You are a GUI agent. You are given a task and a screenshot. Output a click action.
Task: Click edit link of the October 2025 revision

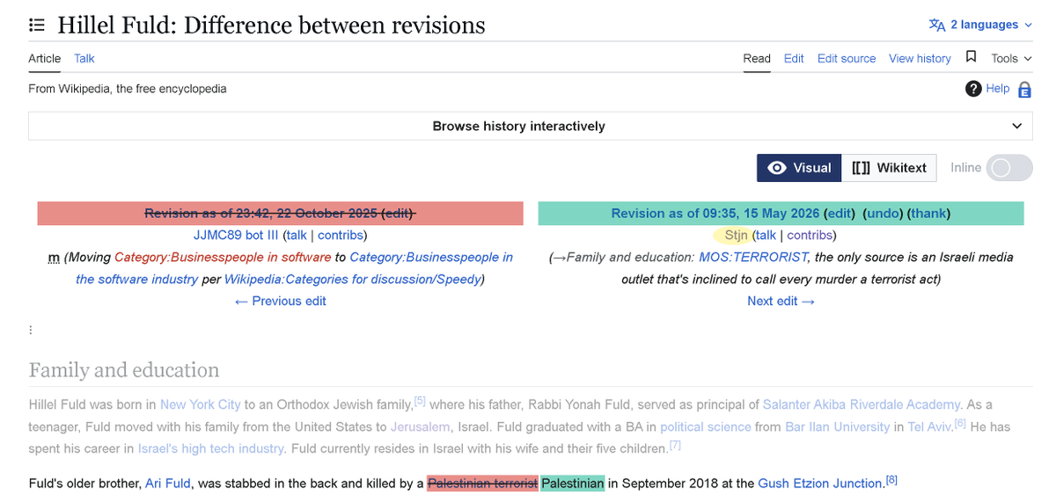[398, 214]
